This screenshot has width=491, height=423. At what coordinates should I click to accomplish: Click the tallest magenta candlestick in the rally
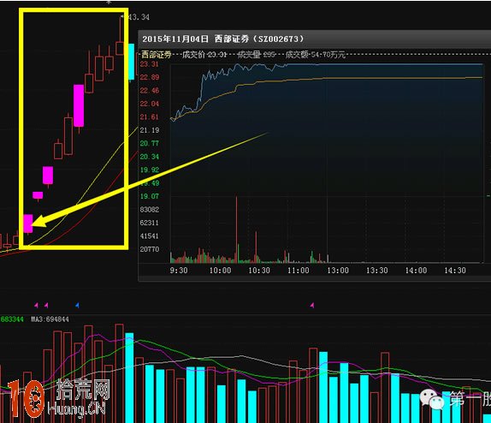pyautogui.click(x=79, y=105)
